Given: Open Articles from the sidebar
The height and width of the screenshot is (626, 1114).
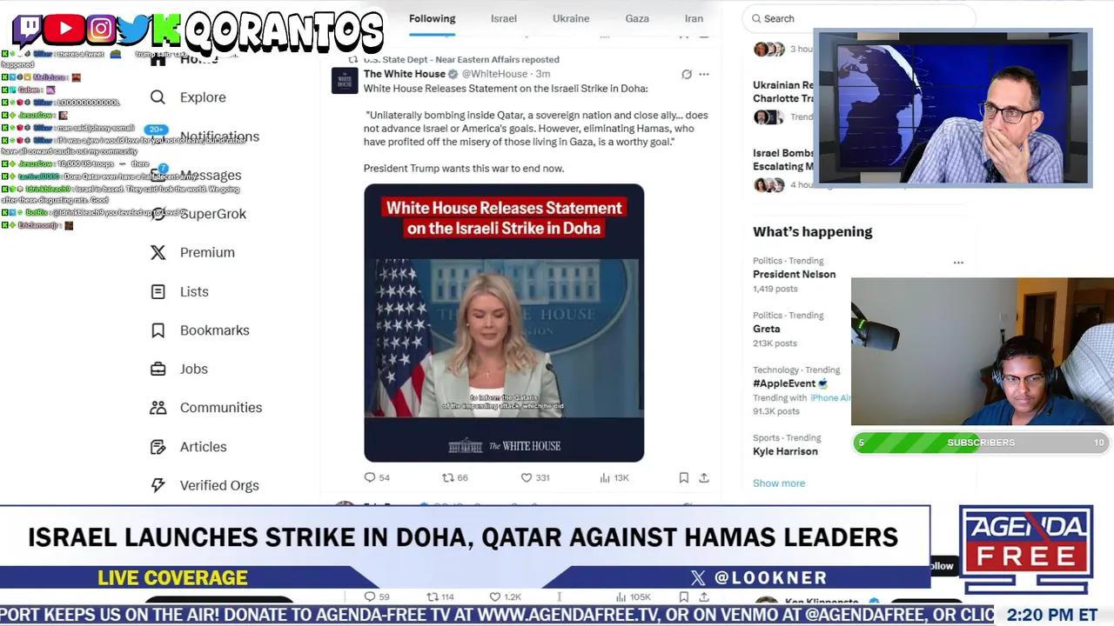Looking at the screenshot, I should (x=189, y=447).
